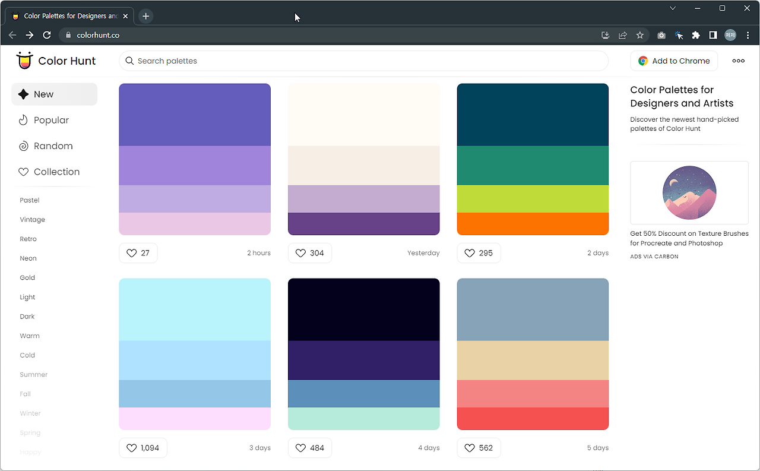Select the Random menu item
The height and width of the screenshot is (471, 760).
tap(54, 146)
